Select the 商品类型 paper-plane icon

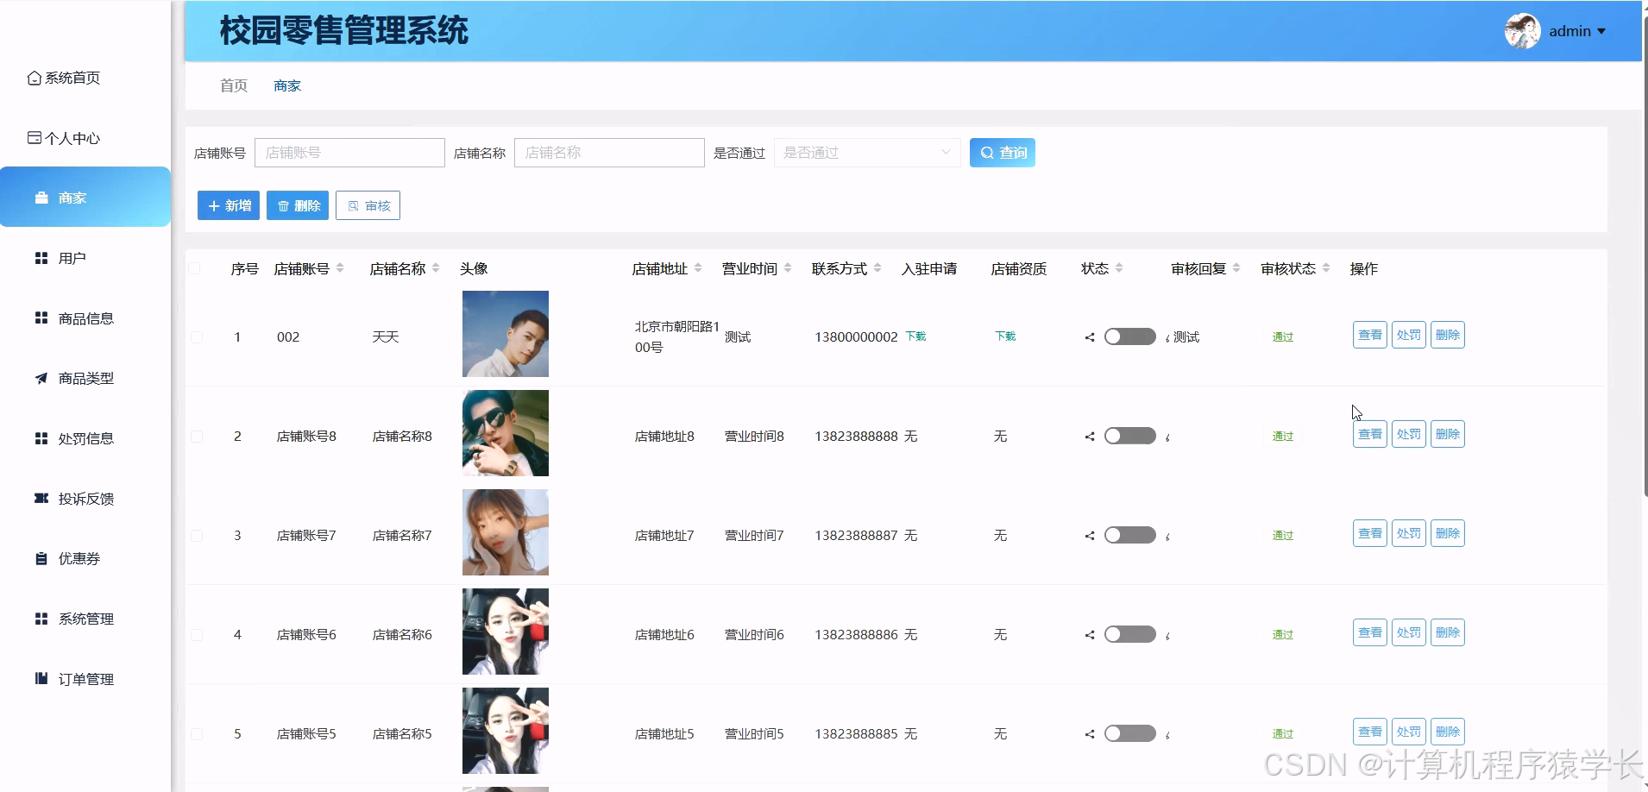(41, 378)
